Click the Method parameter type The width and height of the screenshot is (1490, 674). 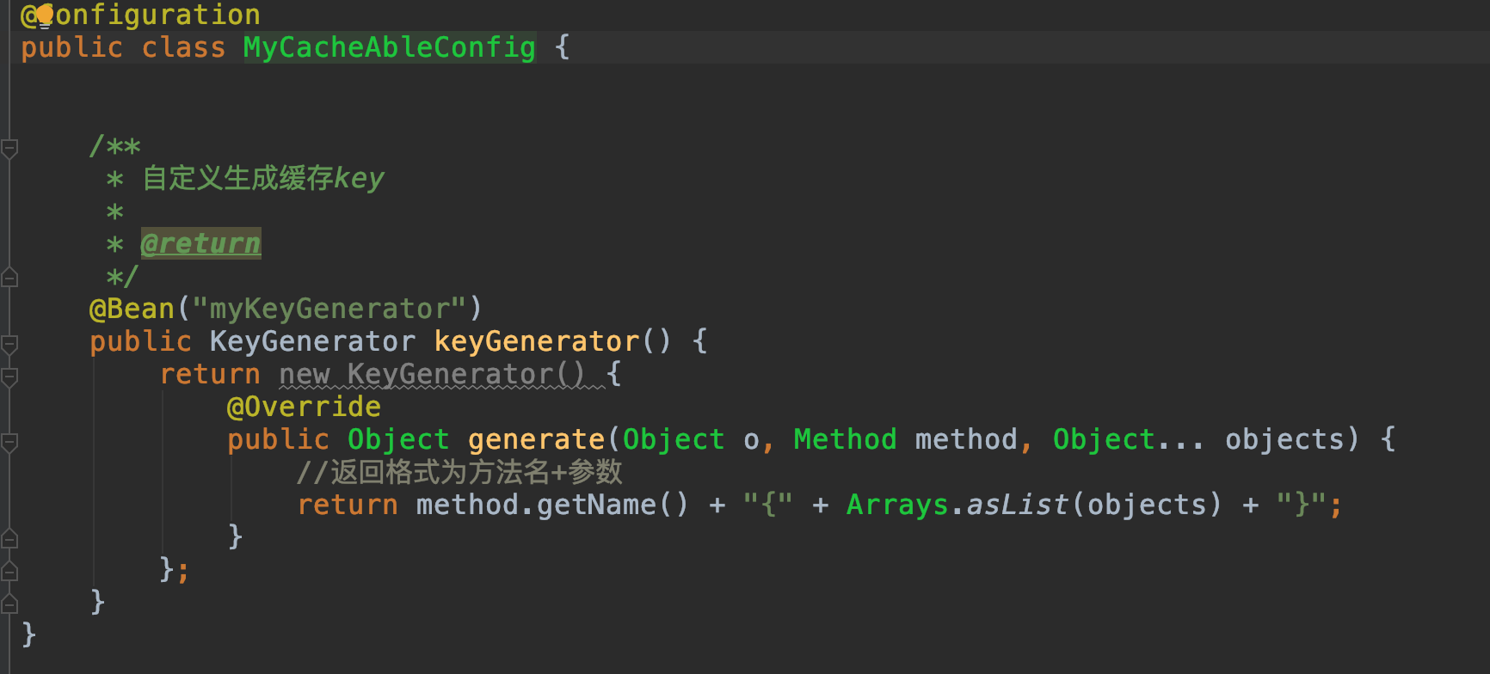(845, 439)
